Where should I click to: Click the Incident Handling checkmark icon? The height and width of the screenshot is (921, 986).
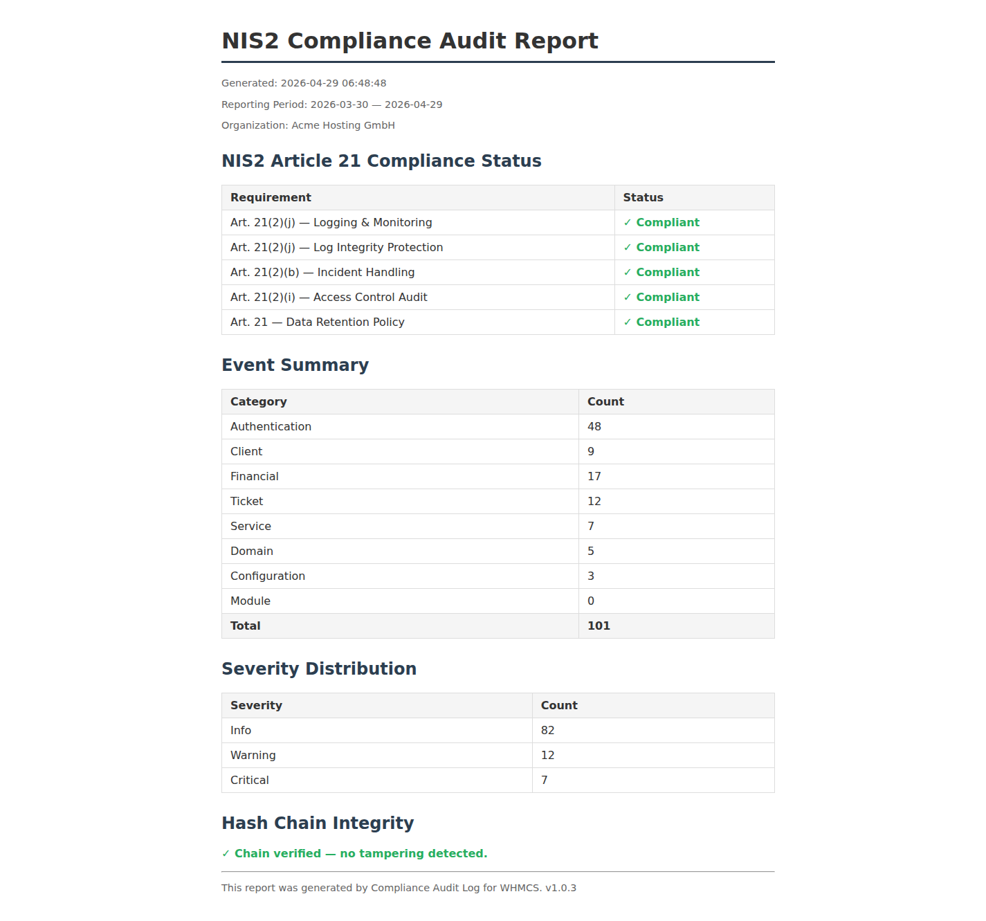[628, 273]
